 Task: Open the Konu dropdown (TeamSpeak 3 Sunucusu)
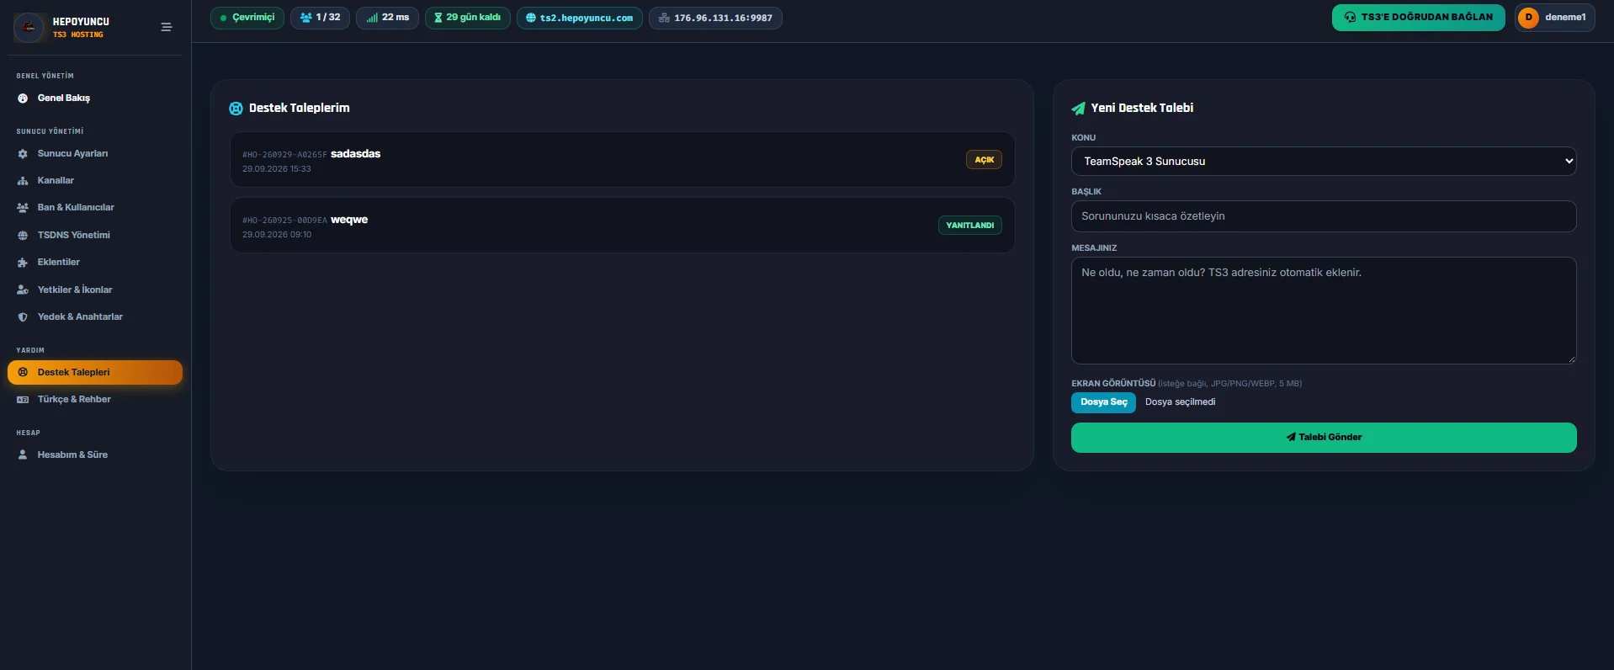(x=1324, y=162)
